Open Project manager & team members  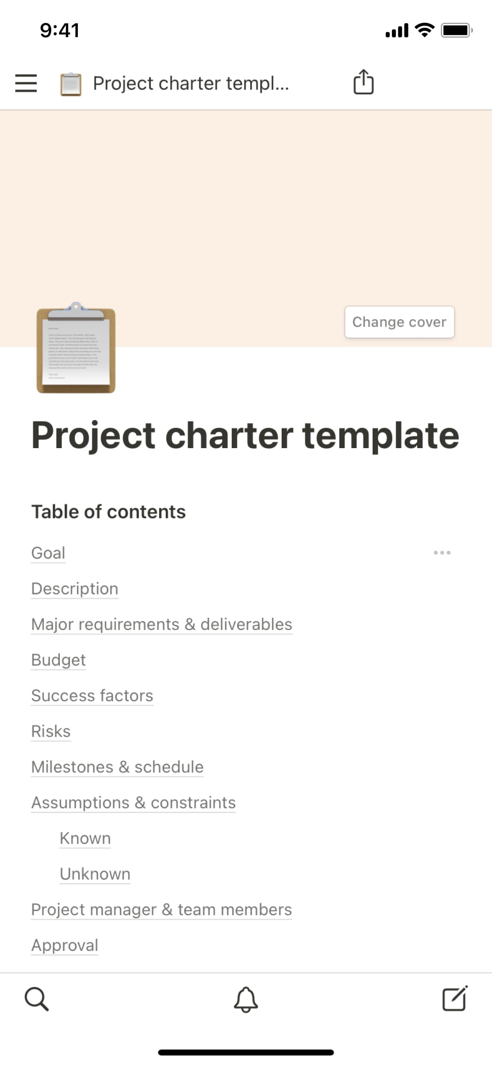(161, 909)
